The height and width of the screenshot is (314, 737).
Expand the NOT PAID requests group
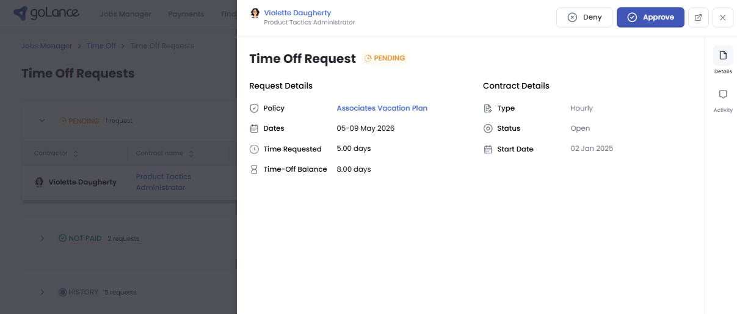(42, 238)
